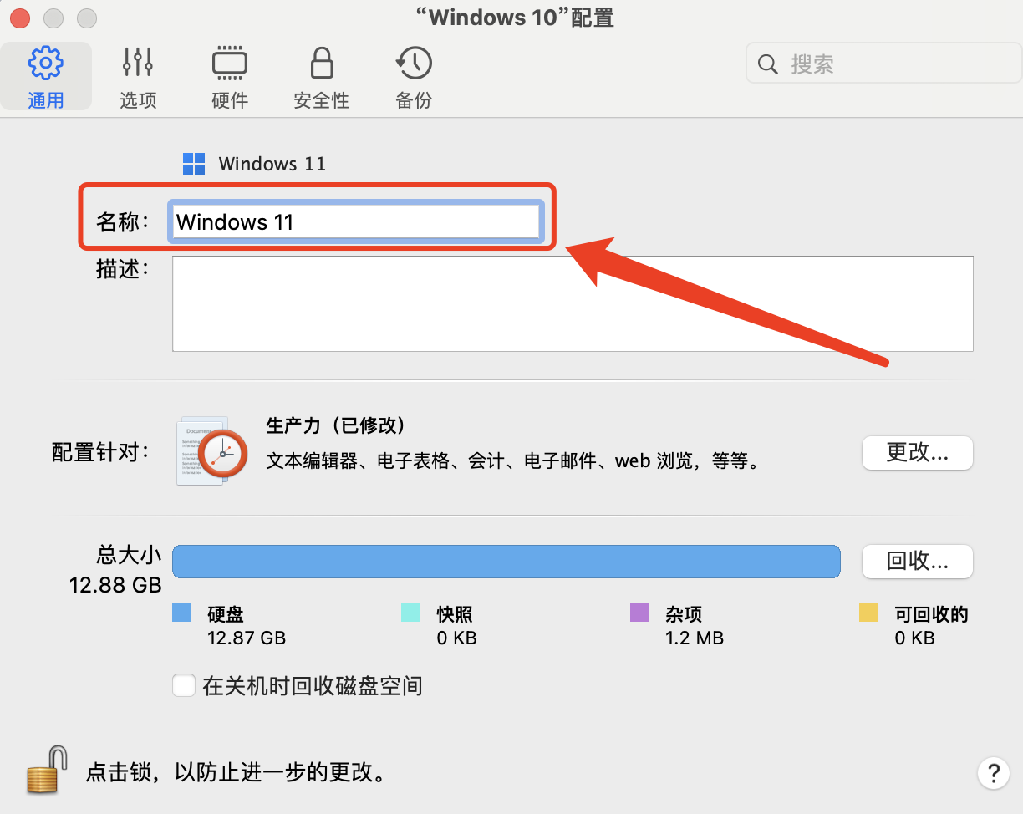Click the Windows 11 label above name field

point(272,164)
